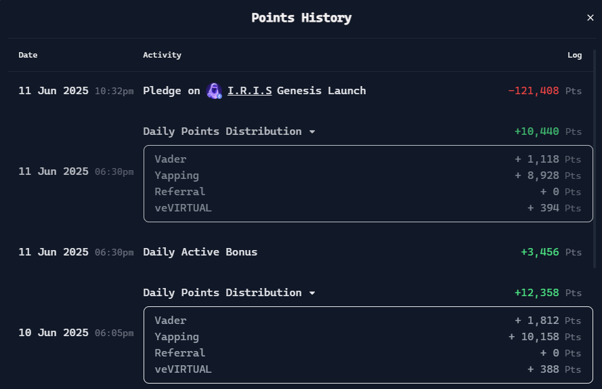This screenshot has width=602, height=389.
Task: Click the -121,408 Pts pledge amount
Action: 545,91
